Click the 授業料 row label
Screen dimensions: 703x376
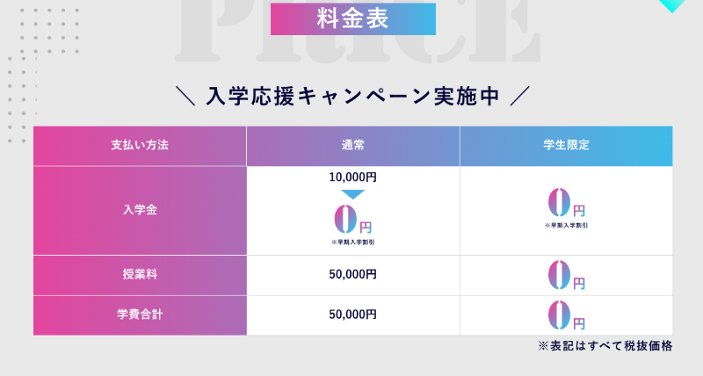pyautogui.click(x=140, y=275)
